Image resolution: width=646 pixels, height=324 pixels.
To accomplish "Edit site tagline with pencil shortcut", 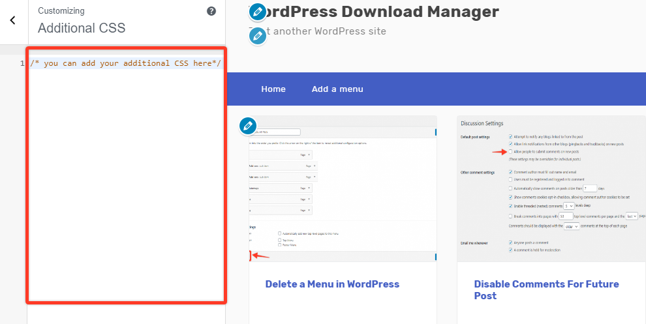I will [x=258, y=37].
